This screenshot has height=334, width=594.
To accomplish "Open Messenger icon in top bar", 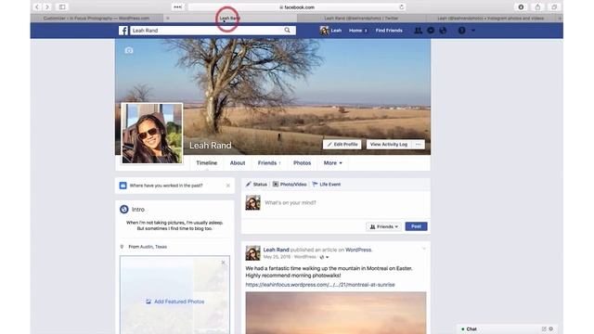I will (431, 31).
